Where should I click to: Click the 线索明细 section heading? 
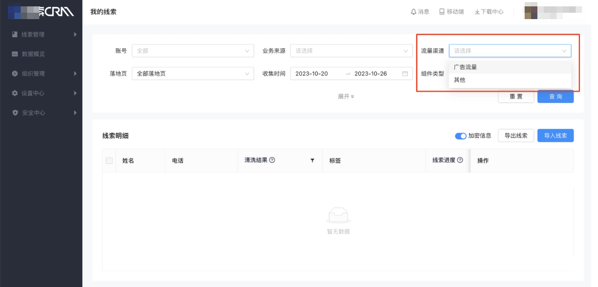[x=115, y=136]
